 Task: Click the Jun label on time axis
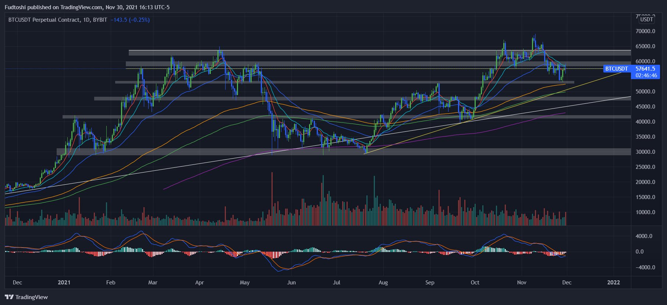[291, 283]
